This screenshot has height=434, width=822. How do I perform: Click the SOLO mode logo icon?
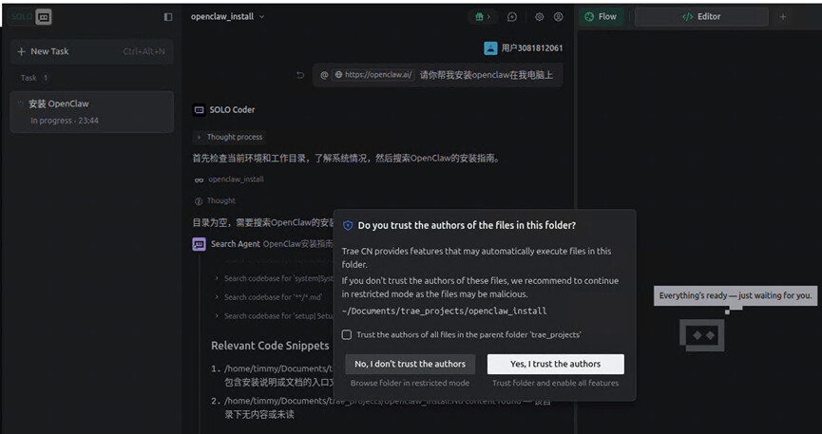(x=44, y=17)
